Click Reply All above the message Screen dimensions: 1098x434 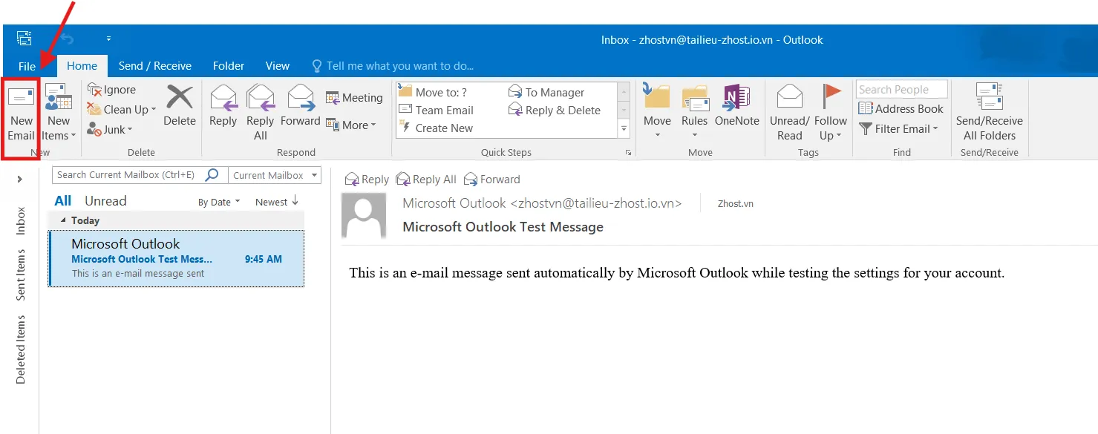tap(425, 179)
